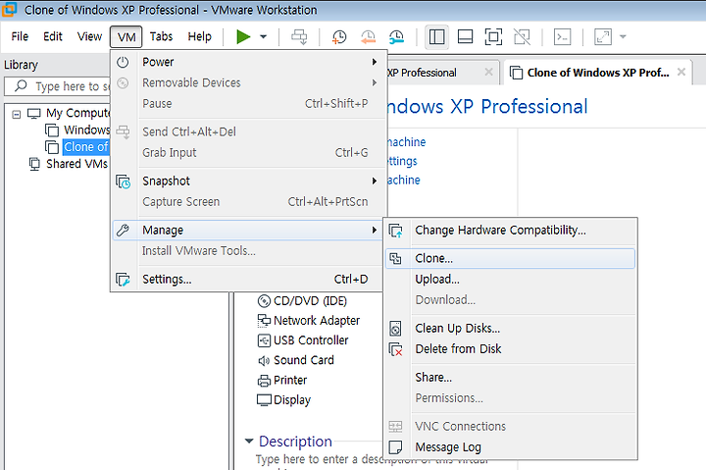Image resolution: width=706 pixels, height=470 pixels.
Task: Open the Tabs menu
Action: [x=161, y=36]
